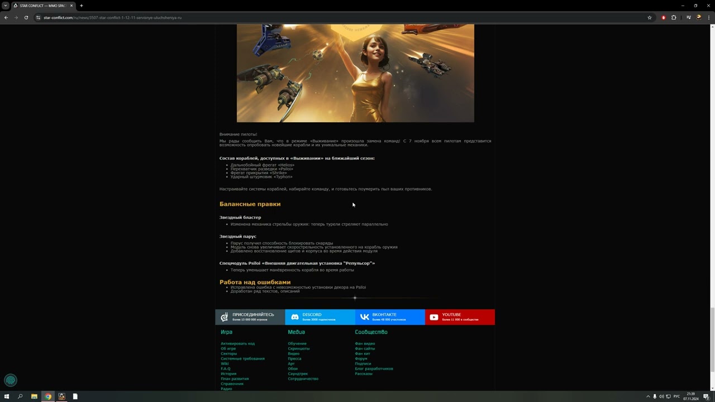Open the Активировать код link

click(x=237, y=343)
